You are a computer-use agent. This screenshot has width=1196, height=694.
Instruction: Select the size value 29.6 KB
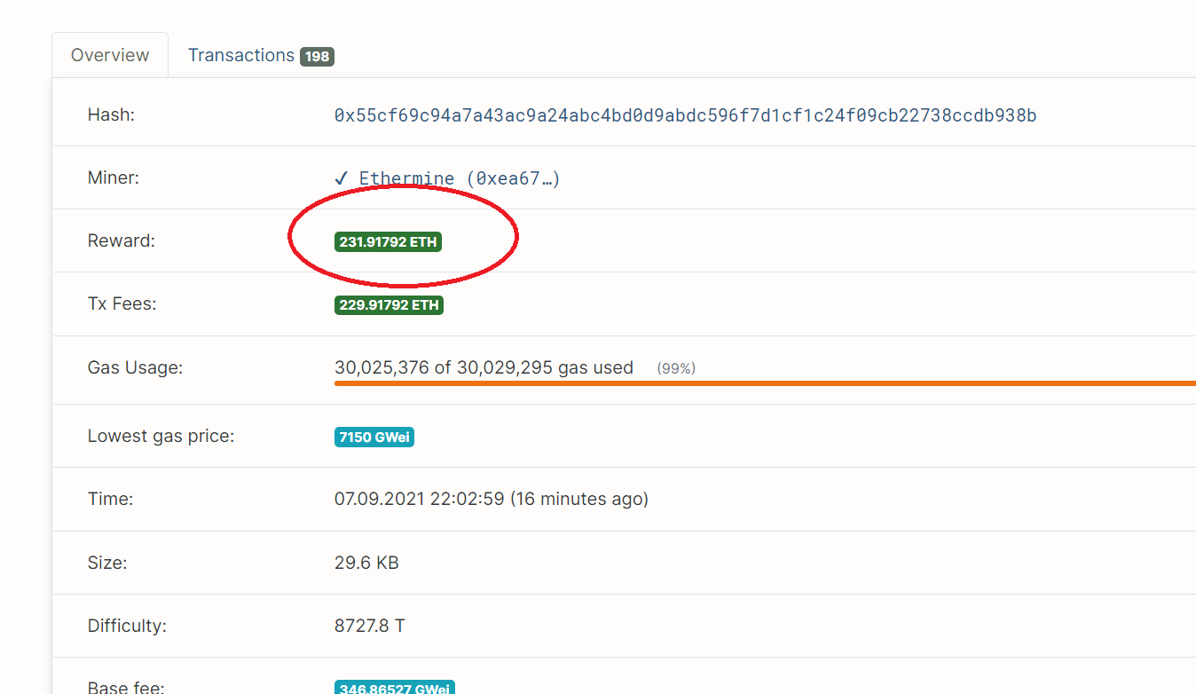pyautogui.click(x=366, y=563)
